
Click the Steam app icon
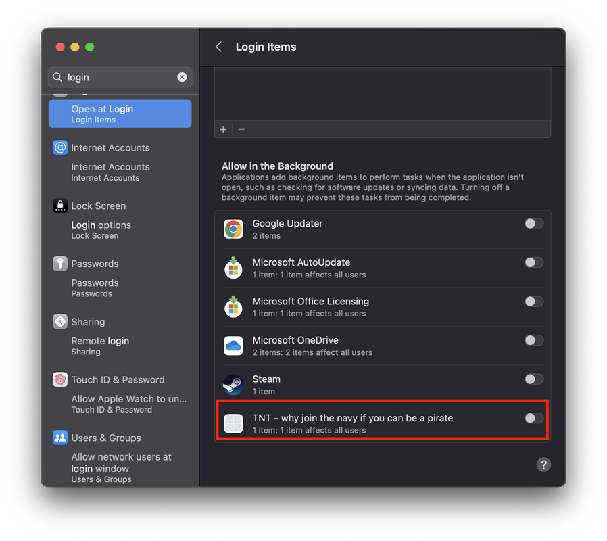tap(233, 385)
